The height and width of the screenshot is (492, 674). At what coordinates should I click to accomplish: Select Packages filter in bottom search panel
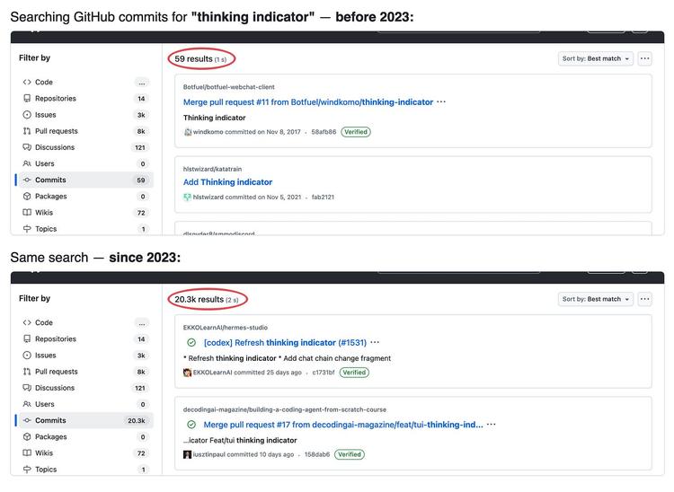pyautogui.click(x=84, y=436)
